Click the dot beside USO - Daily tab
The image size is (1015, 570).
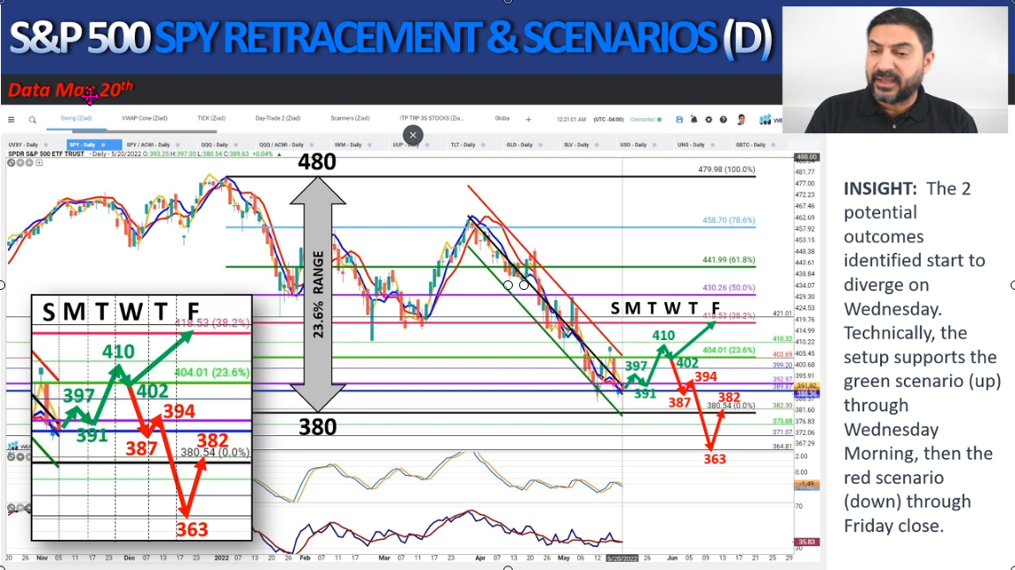click(655, 145)
